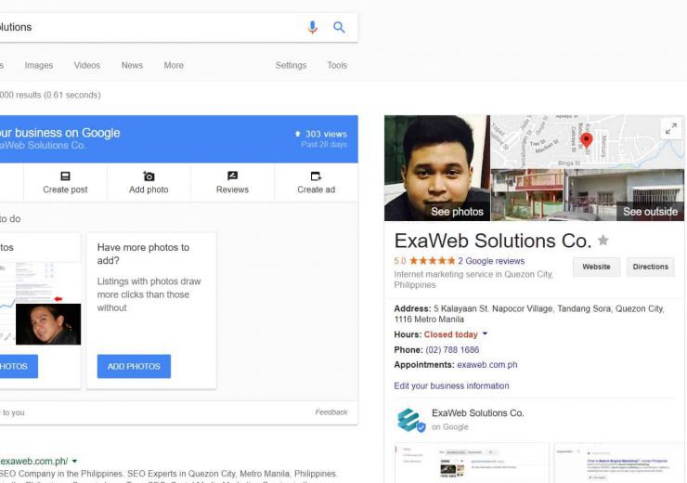
Task: Click the Directions button
Action: (x=650, y=267)
